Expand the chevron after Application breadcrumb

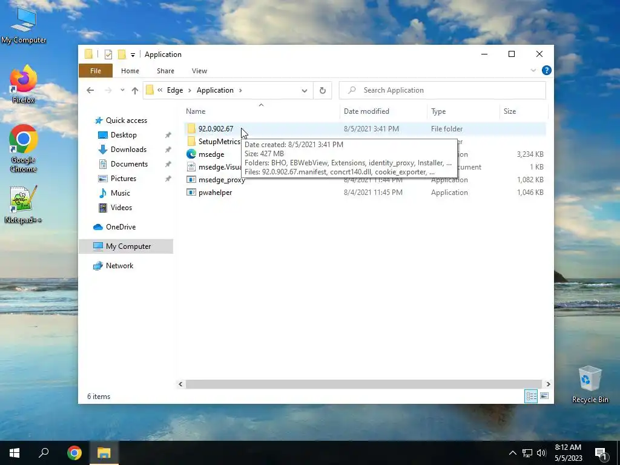[x=240, y=91]
